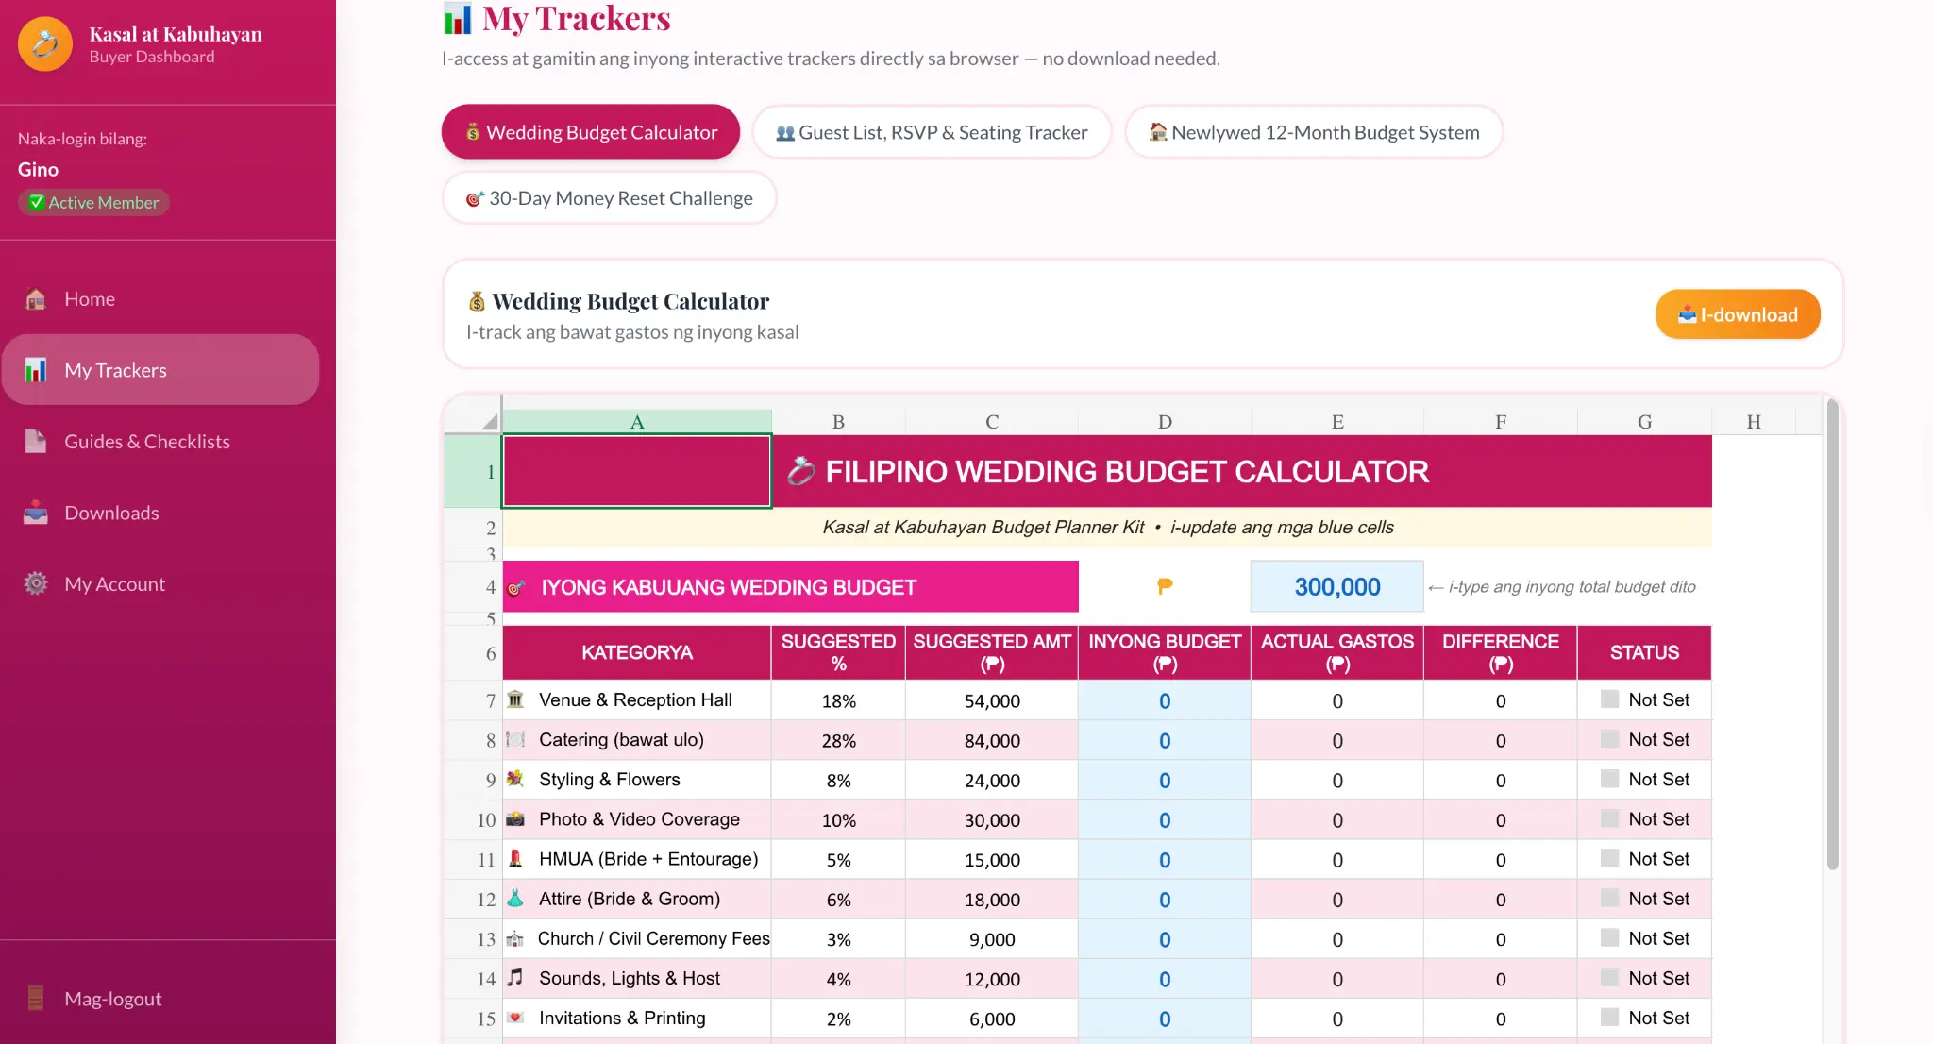The image size is (1933, 1044).
Task: Click 'Photo & Video Coverage' category cell
Action: pyautogui.click(x=637, y=819)
